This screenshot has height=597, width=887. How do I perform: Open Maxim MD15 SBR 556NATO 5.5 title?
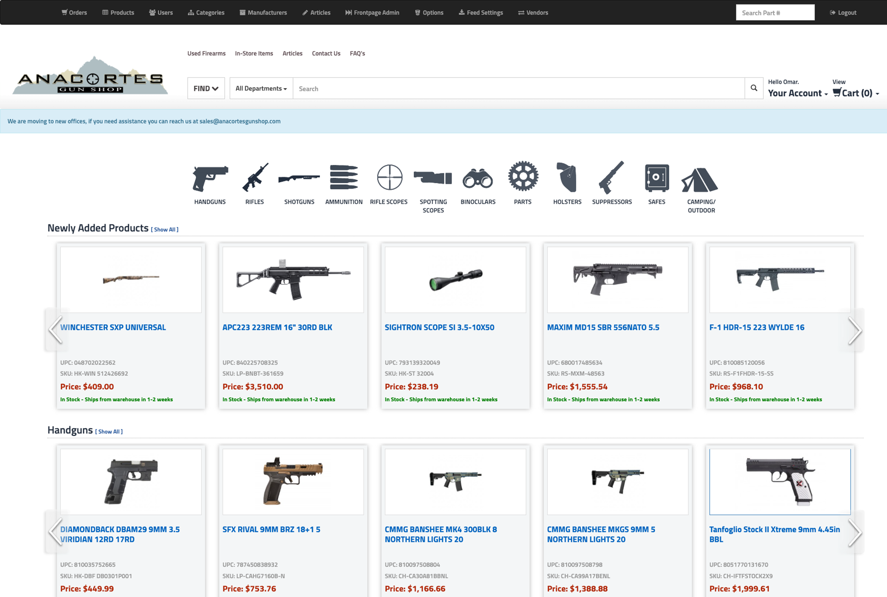[603, 327]
